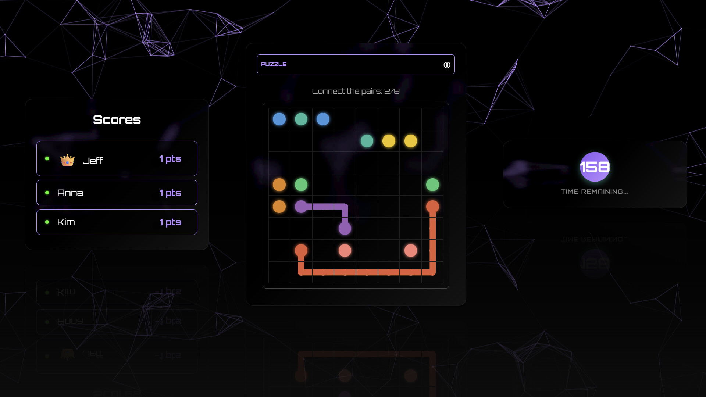This screenshot has height=397, width=706.
Task: Click the right salmon-pink dot
Action: coord(411,251)
